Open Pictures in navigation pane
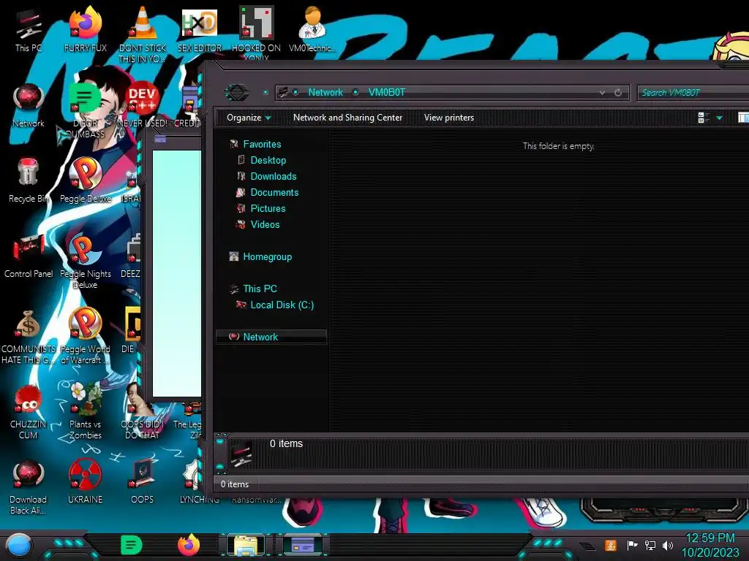This screenshot has width=749, height=561. (x=268, y=208)
